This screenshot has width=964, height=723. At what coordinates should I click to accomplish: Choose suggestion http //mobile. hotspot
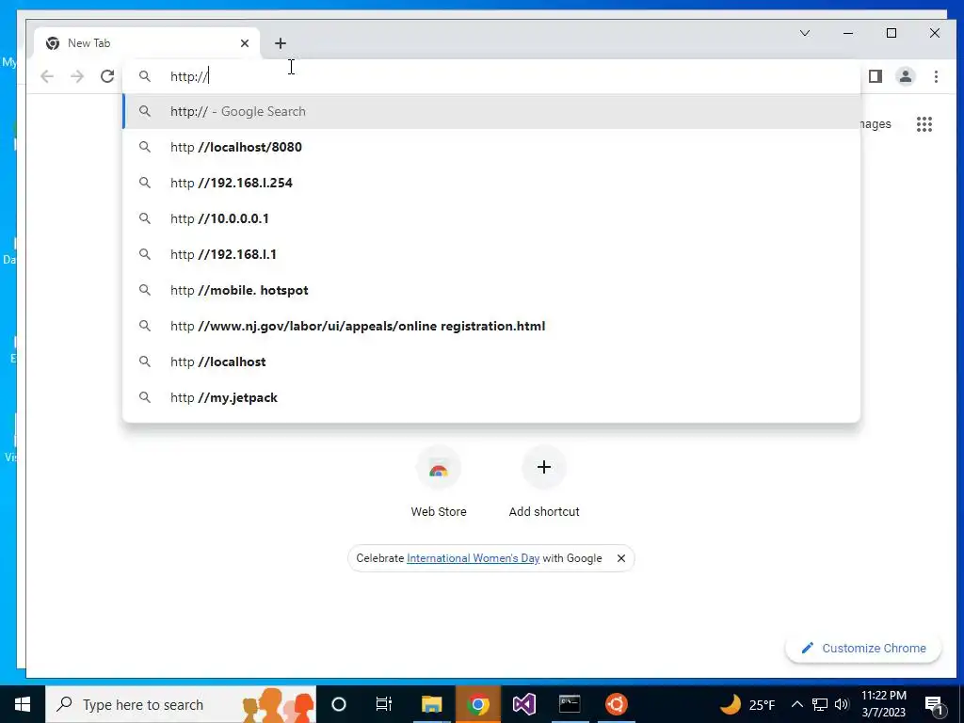(x=491, y=290)
